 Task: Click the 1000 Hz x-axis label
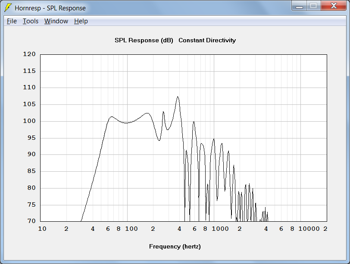[x=220, y=229]
